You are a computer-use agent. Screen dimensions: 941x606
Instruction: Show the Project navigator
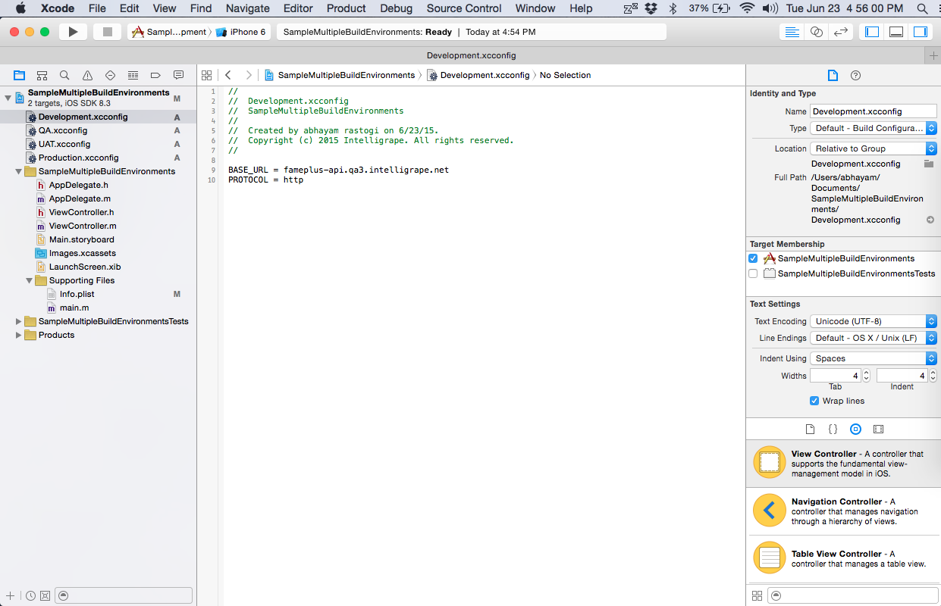(x=20, y=75)
